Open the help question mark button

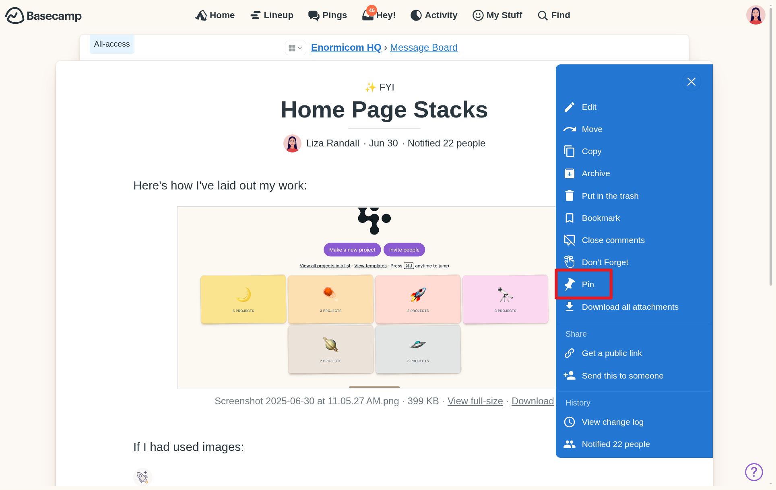tap(753, 472)
